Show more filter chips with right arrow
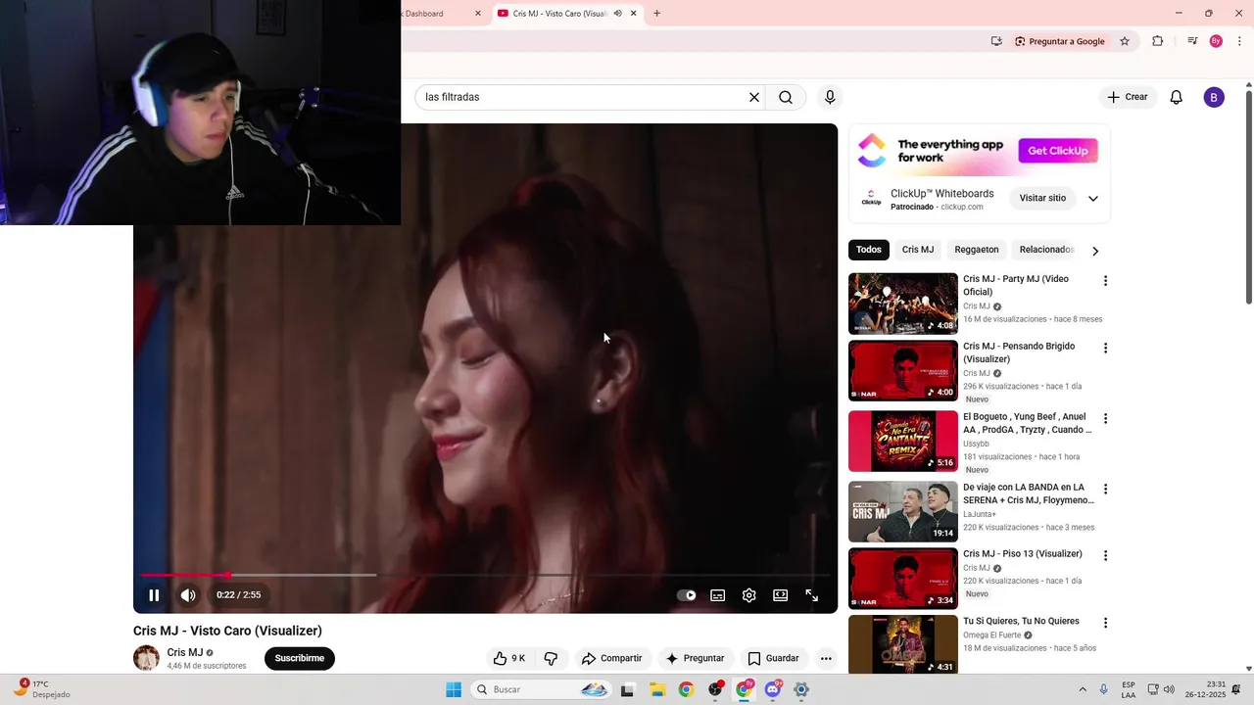Viewport: 1254px width, 705px height. pos(1095,251)
